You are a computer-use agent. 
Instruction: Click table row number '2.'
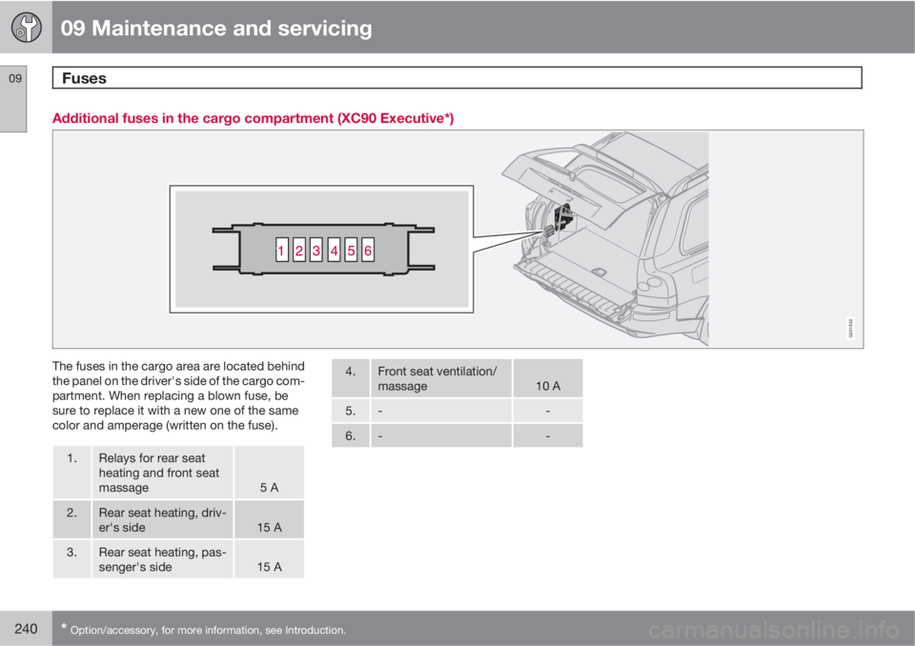click(71, 513)
